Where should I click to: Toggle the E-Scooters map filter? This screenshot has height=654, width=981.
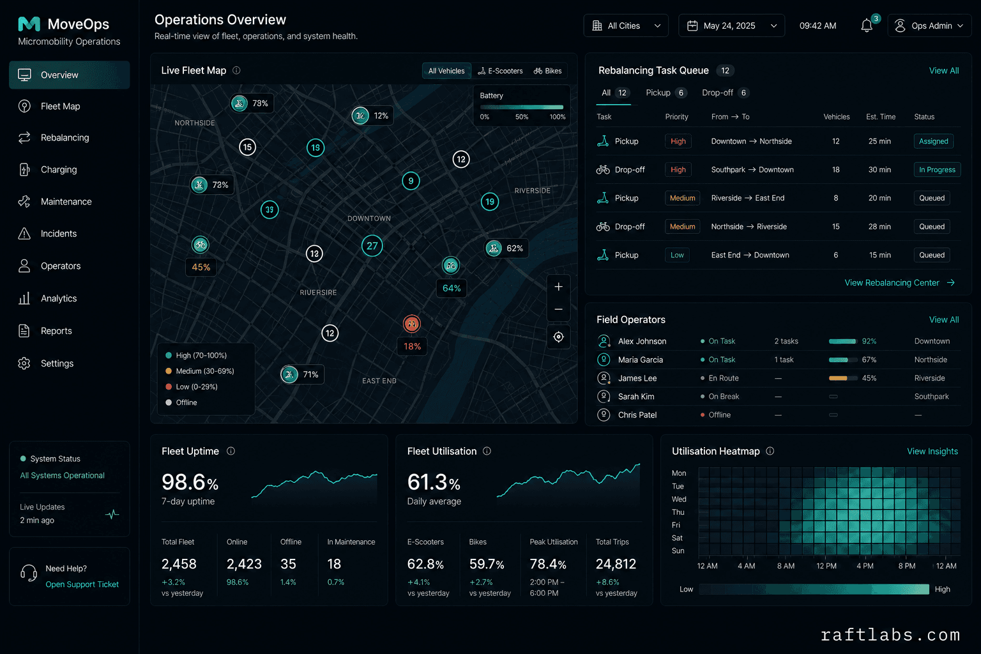click(500, 71)
